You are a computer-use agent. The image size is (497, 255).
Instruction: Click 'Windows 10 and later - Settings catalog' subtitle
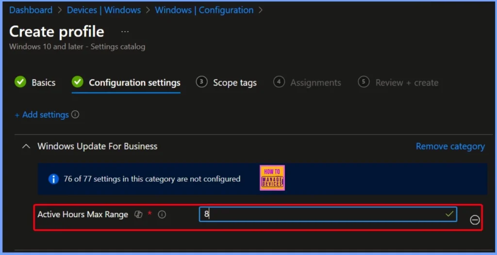click(77, 47)
